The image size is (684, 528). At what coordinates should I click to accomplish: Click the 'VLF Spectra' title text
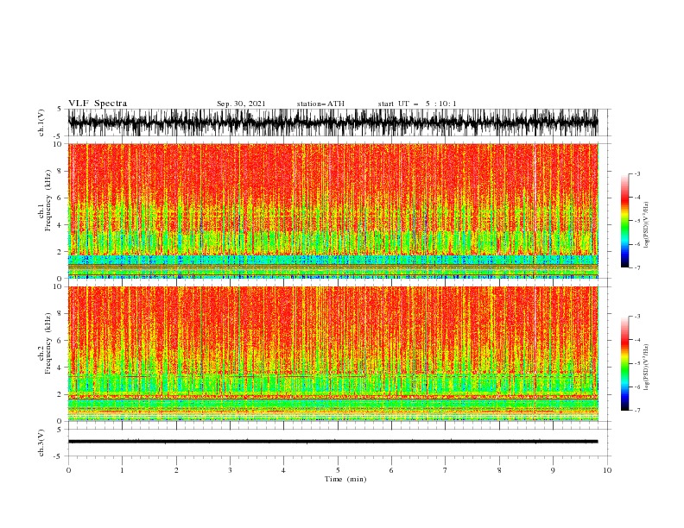tap(98, 104)
